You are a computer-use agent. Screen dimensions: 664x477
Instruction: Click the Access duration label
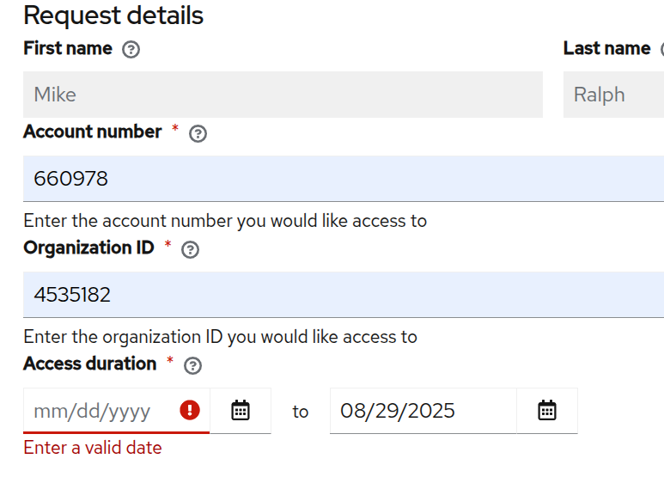click(89, 364)
